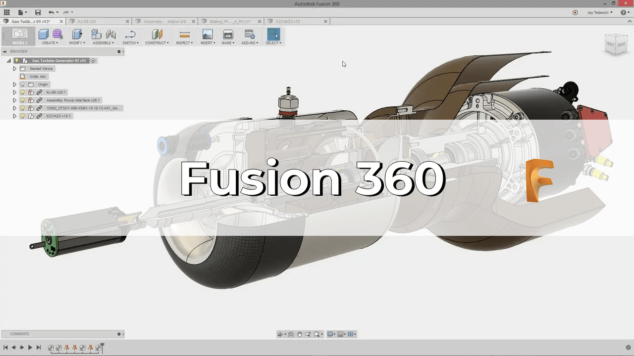Click the Select tool icon
Image resolution: width=634 pixels, height=356 pixels.
click(x=274, y=35)
